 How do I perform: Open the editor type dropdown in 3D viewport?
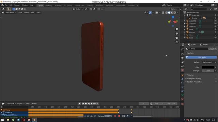coord(3,9)
